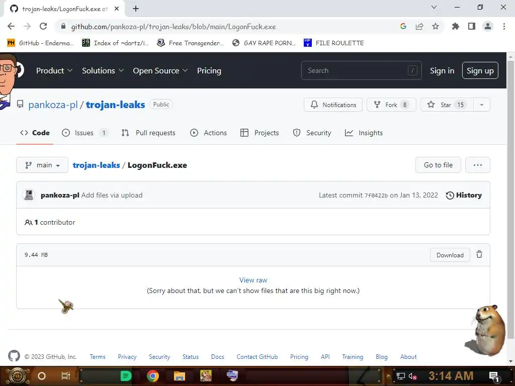
Task: Expand the Star list dropdown arrow
Action: (x=481, y=105)
